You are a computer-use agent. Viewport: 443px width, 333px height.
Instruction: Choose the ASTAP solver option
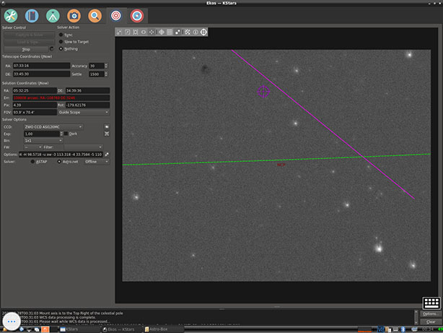click(32, 161)
